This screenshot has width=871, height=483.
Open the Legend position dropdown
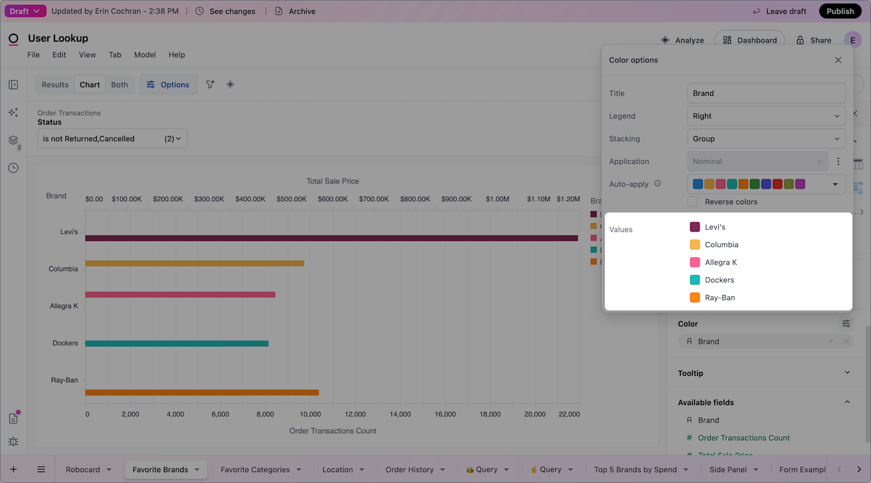click(x=766, y=116)
